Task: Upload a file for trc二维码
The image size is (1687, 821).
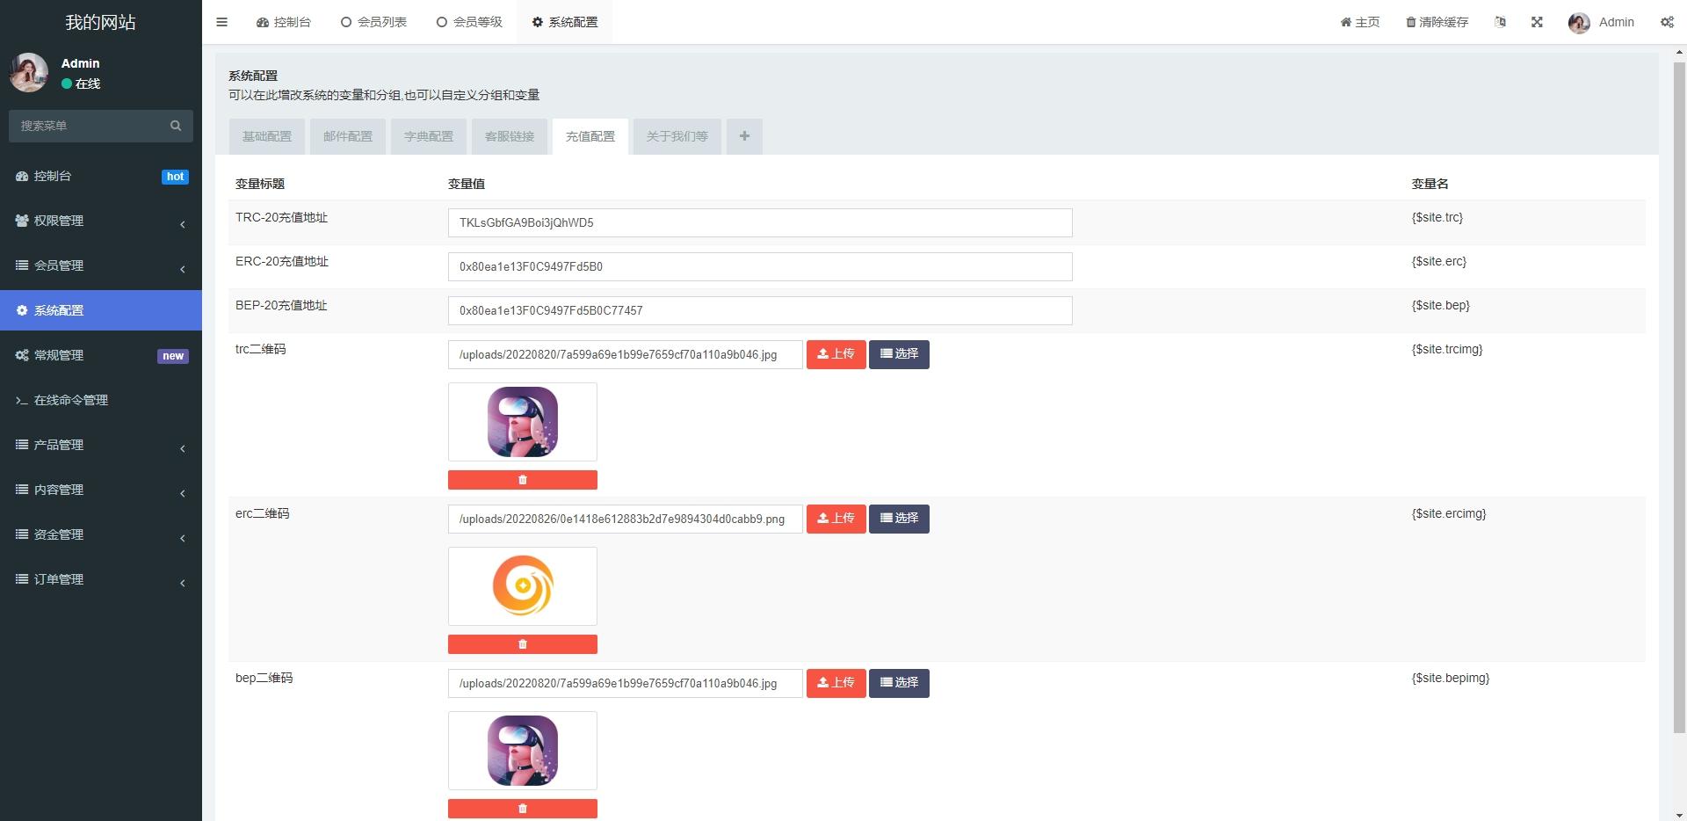Action: [x=836, y=354]
